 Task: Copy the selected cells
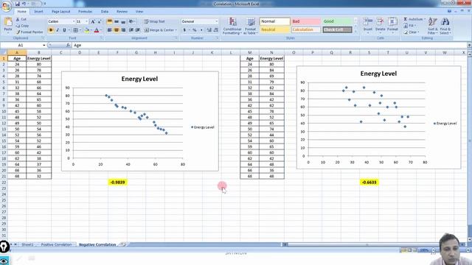(x=23, y=26)
